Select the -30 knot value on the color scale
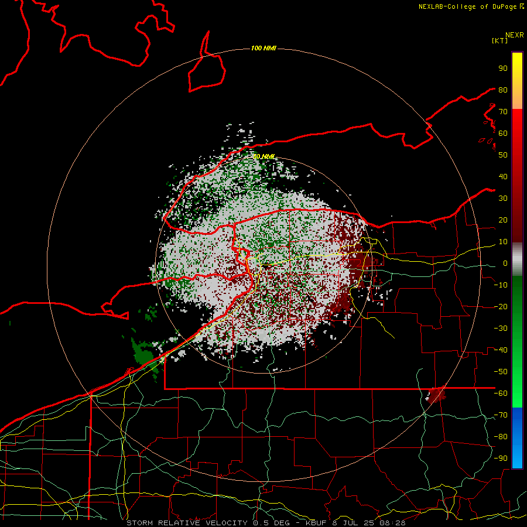The image size is (527, 527). point(501,328)
